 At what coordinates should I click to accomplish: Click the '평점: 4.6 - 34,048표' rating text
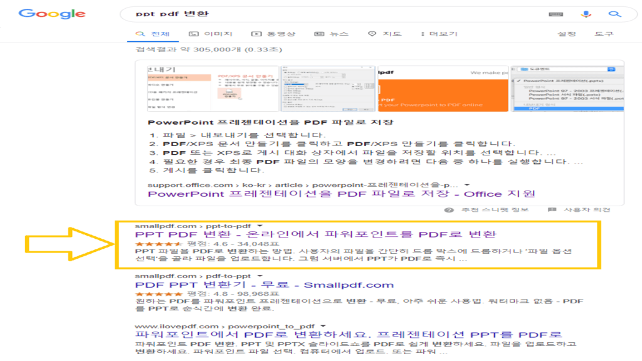[233, 244]
